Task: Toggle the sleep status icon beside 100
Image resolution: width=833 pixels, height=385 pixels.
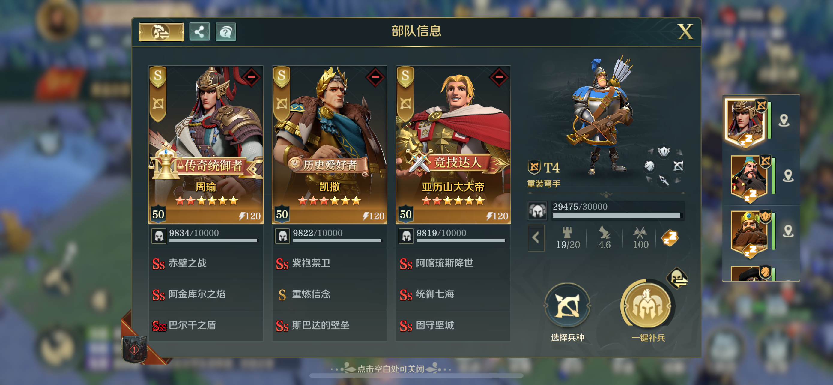Action: pyautogui.click(x=670, y=238)
